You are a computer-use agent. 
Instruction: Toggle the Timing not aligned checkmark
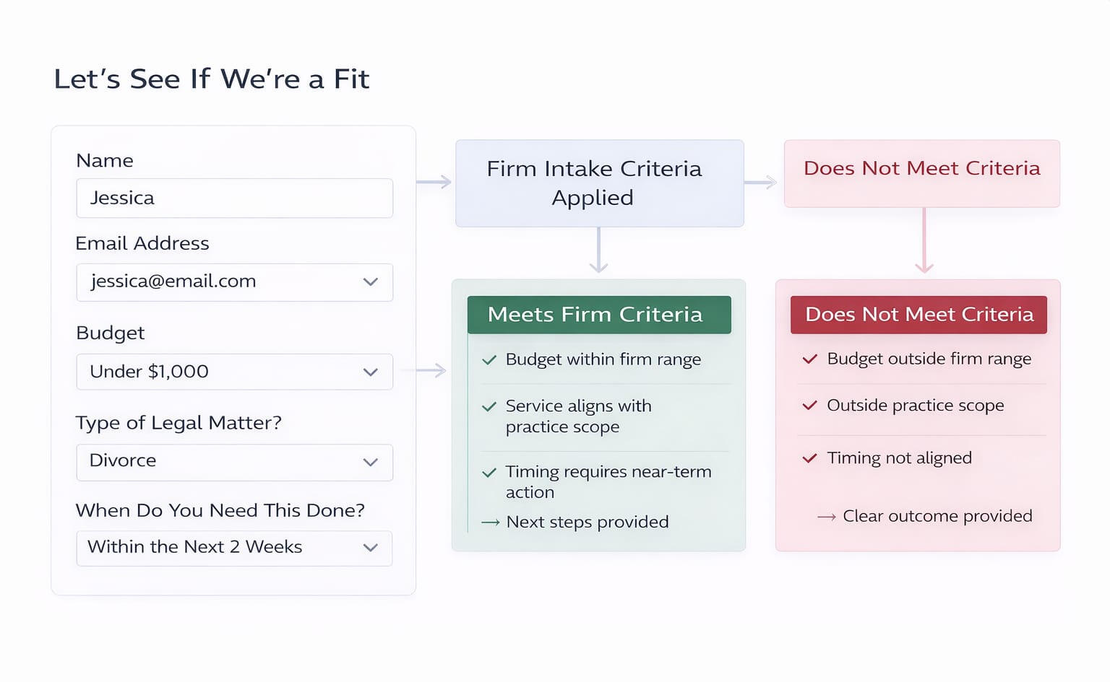[x=810, y=458]
